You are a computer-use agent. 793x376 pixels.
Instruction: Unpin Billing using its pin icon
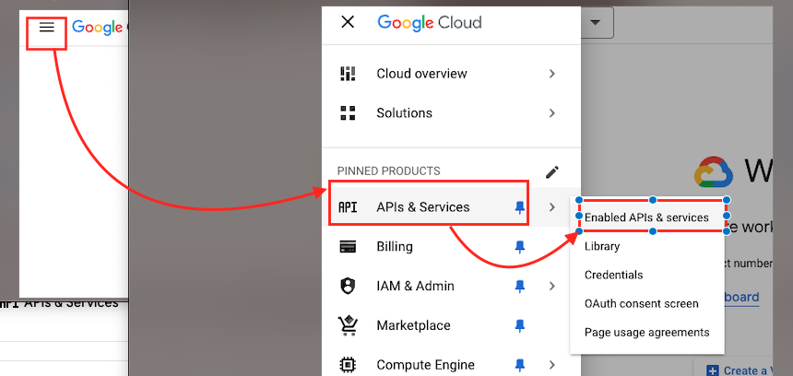519,247
